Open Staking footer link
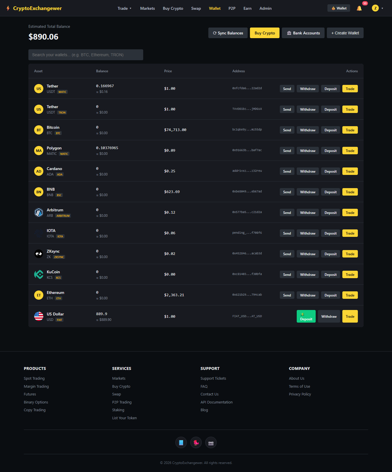 (118, 410)
